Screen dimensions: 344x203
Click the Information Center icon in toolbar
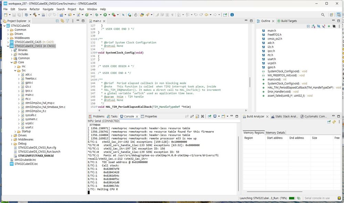click(x=232, y=15)
